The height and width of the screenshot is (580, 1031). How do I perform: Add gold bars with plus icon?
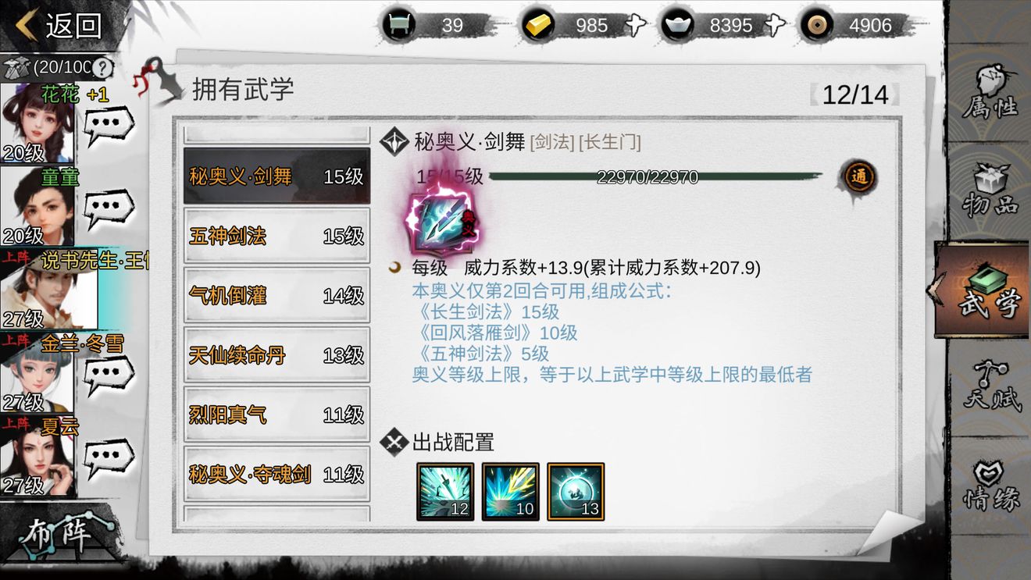point(637,25)
